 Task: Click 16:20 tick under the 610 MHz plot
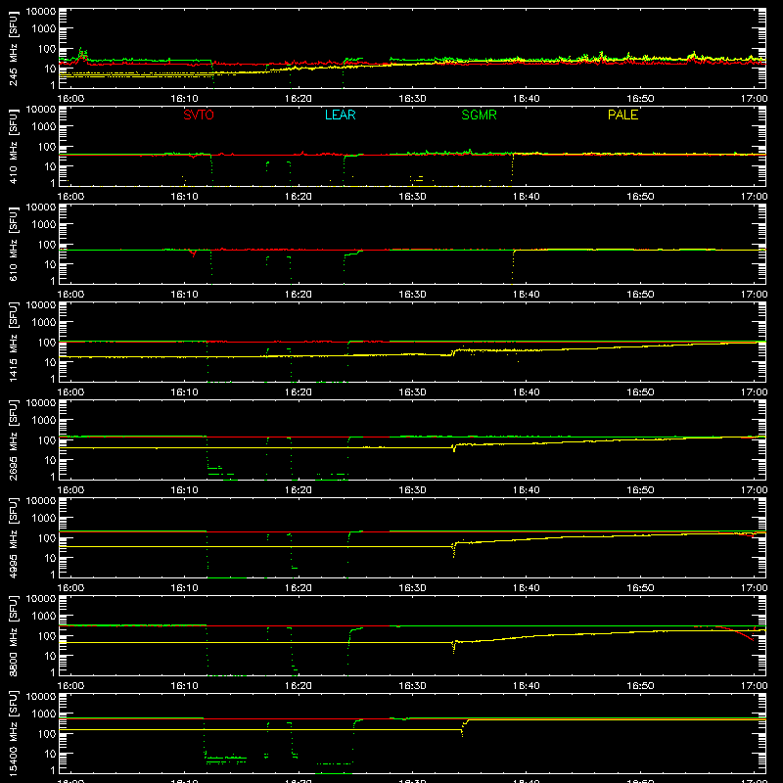tap(299, 295)
